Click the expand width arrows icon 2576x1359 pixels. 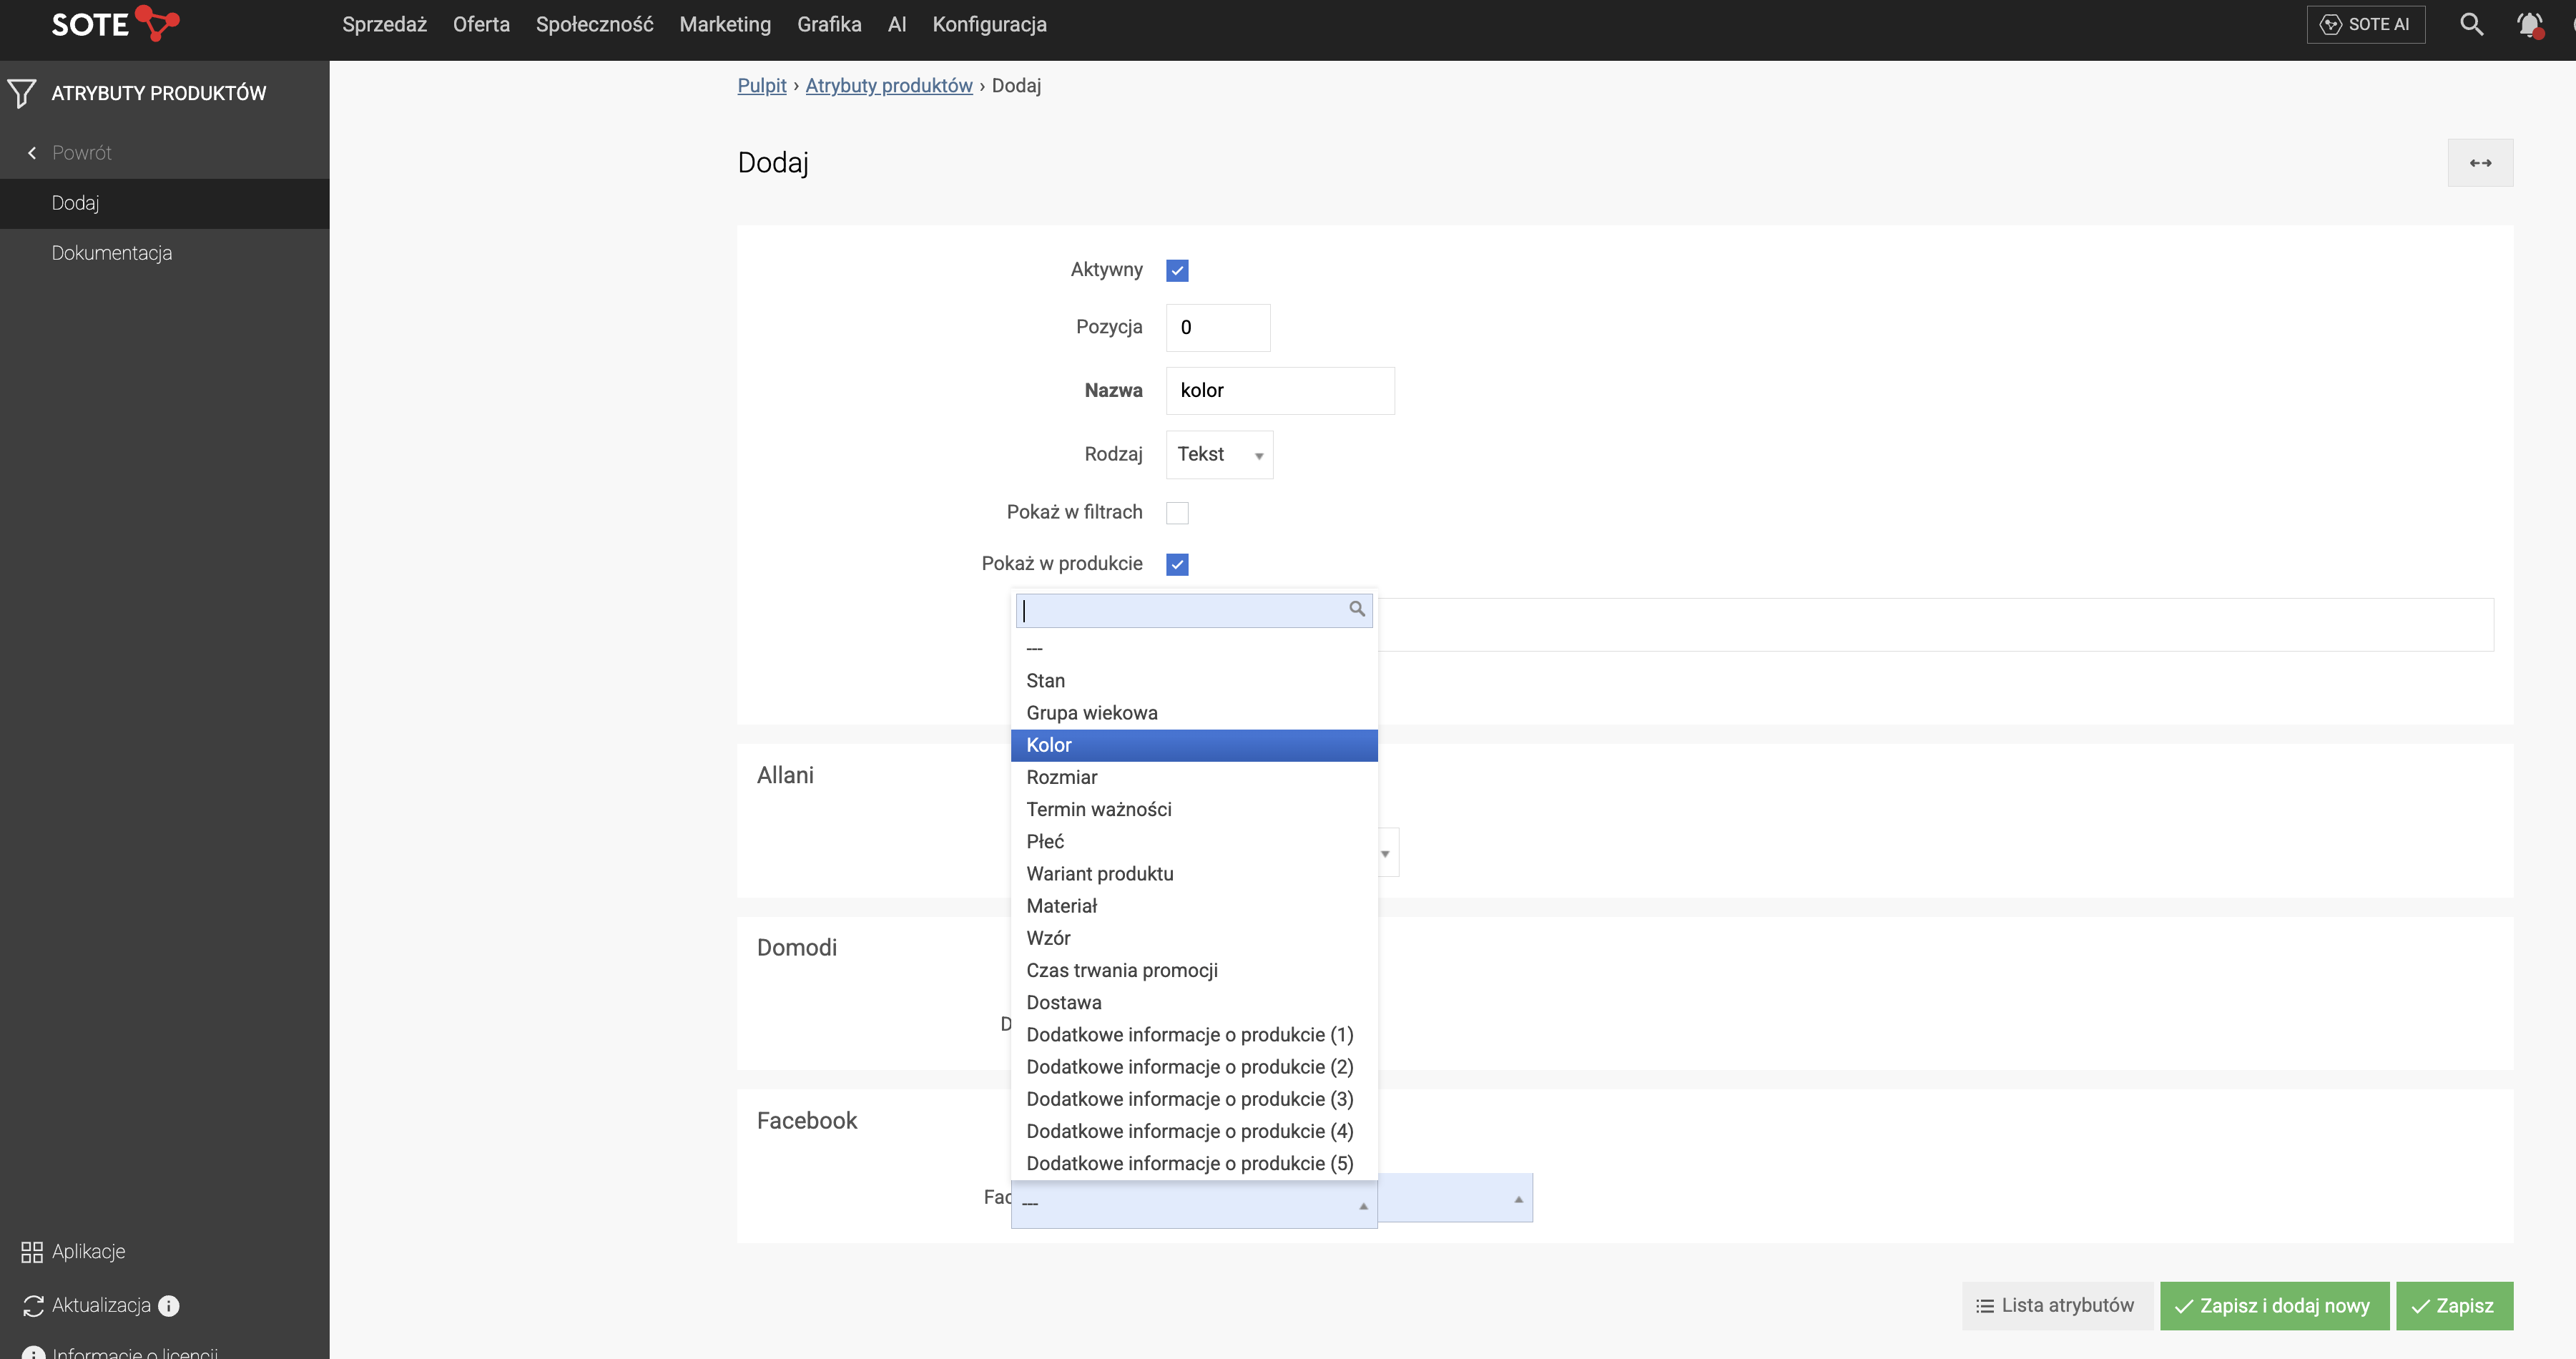tap(2480, 163)
